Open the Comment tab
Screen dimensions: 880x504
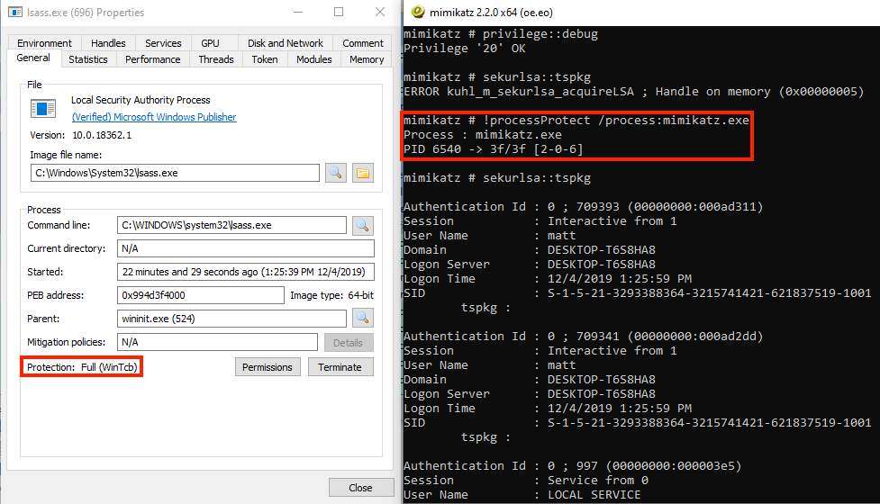pos(363,43)
